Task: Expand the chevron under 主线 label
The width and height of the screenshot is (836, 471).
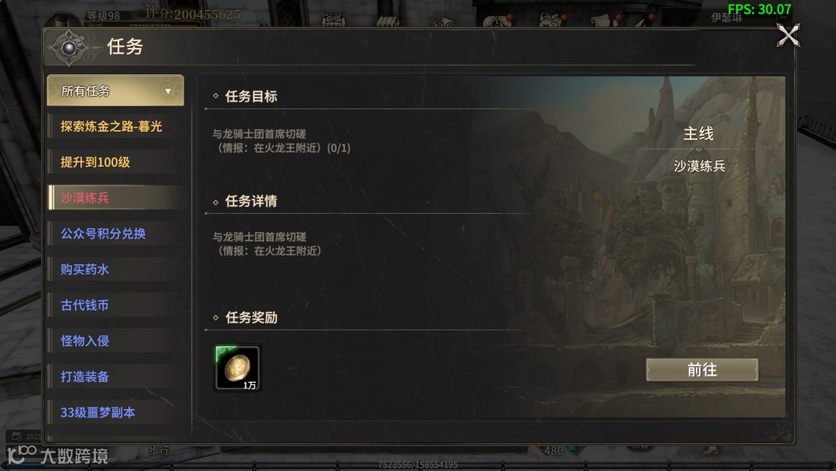Action: [x=698, y=150]
